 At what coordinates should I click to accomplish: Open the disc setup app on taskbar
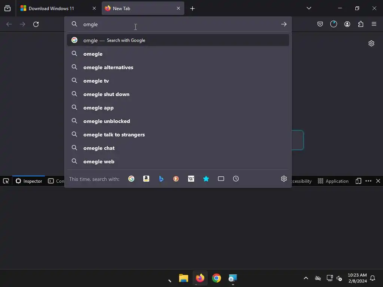tap(233, 278)
